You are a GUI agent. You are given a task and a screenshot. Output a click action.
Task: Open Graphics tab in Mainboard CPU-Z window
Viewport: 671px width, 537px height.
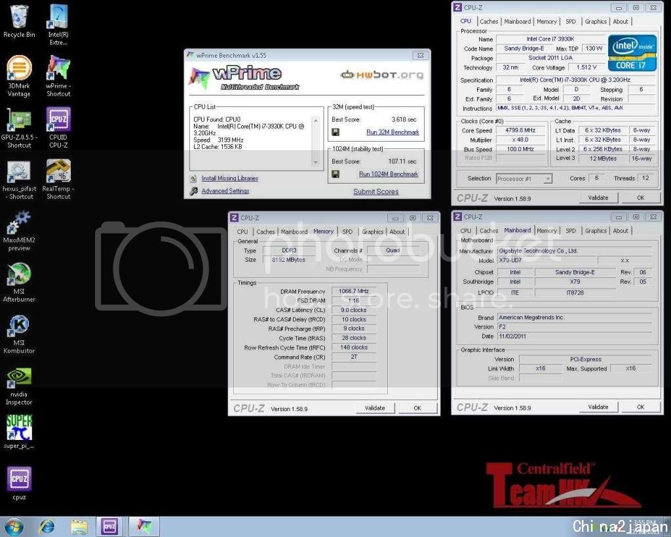coord(596,231)
